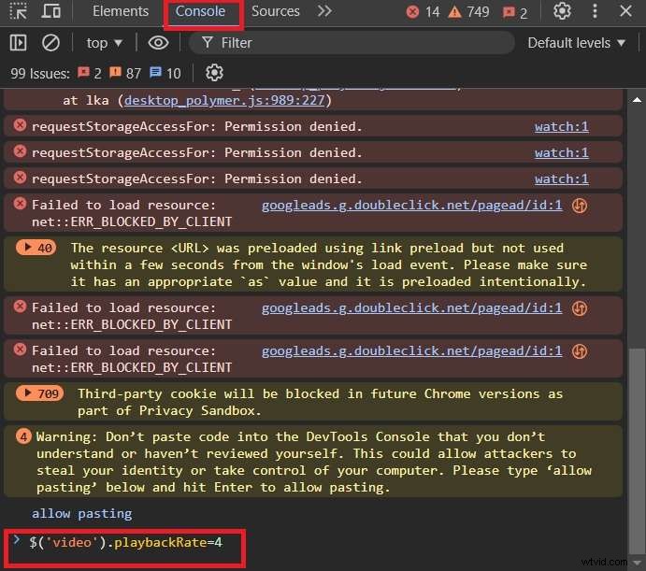Expand the grouped 709 third-party cookie warnings
The height and width of the screenshot is (571, 646).
coord(43,394)
